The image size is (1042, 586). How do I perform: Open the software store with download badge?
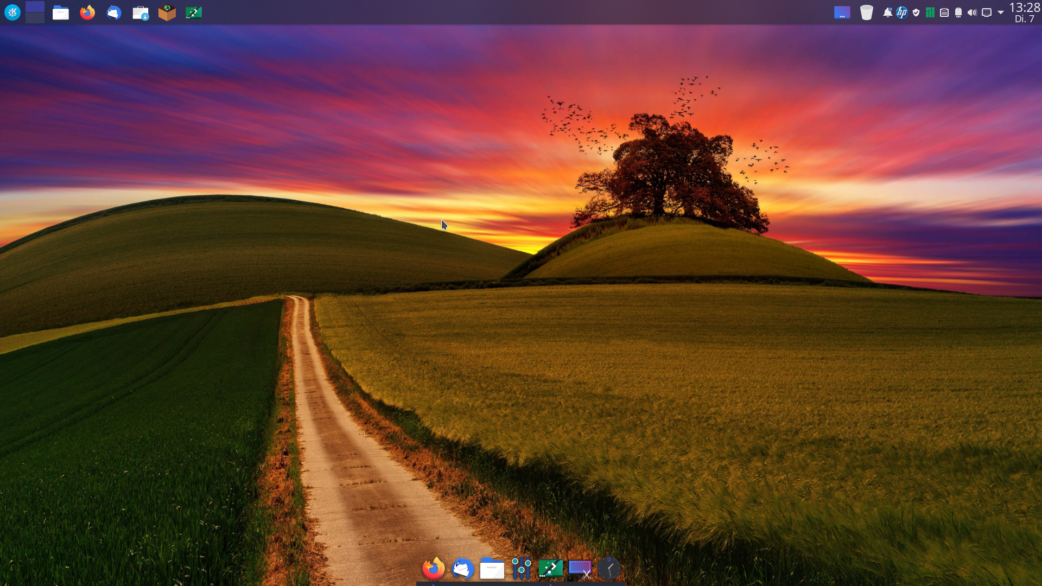pyautogui.click(x=141, y=12)
